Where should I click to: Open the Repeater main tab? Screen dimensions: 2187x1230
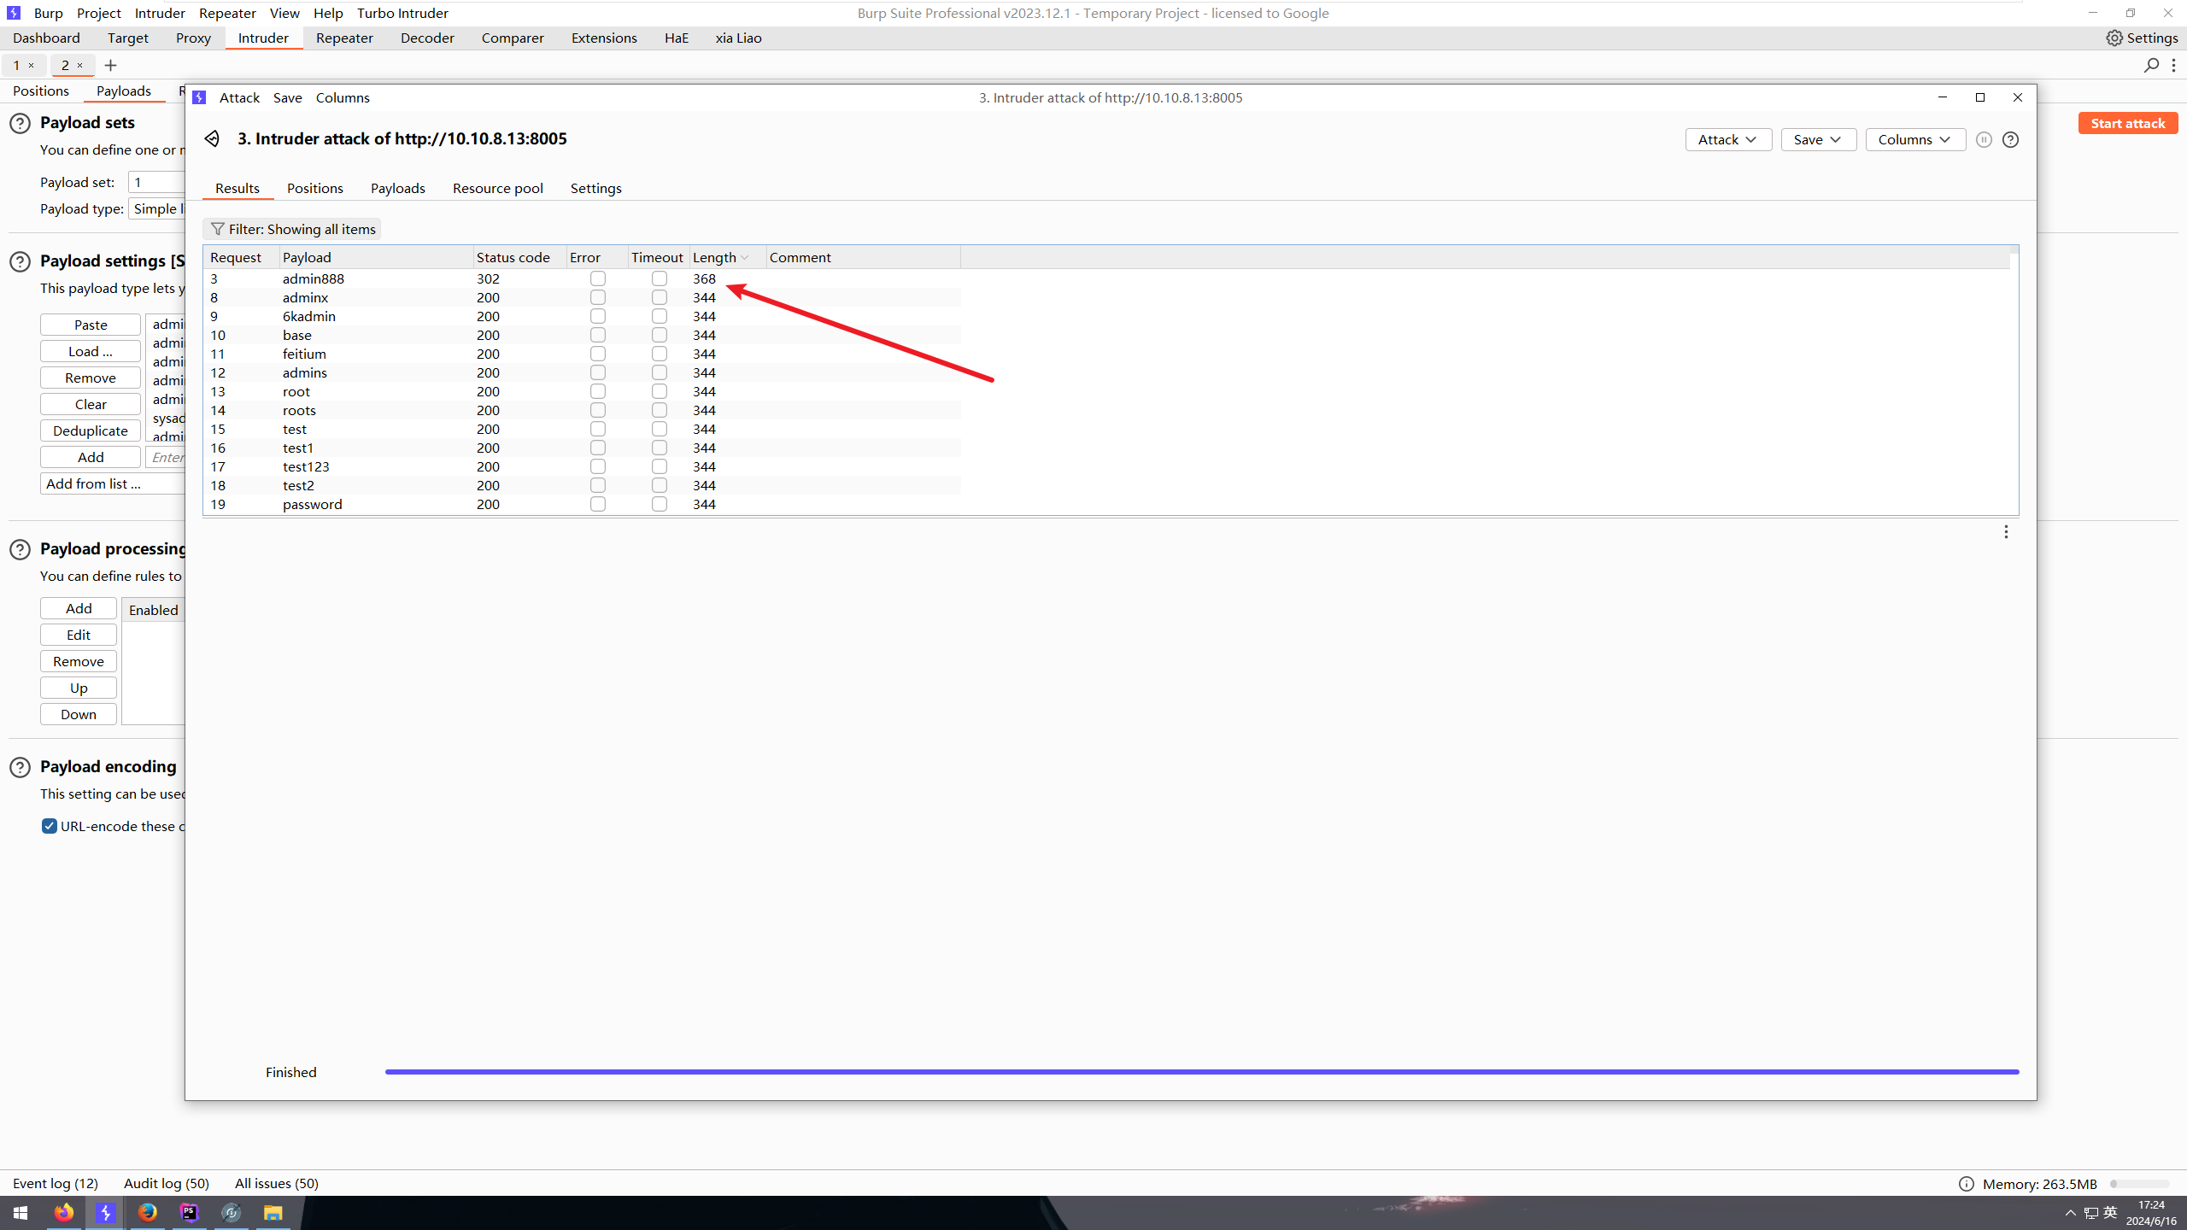[344, 38]
